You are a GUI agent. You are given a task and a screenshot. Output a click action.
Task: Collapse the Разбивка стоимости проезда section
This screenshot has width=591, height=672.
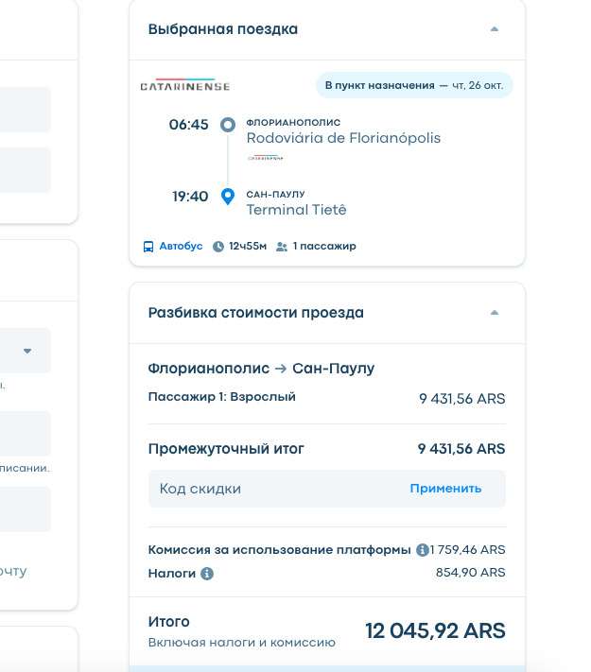pos(494,313)
